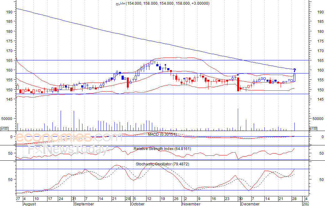Click the 31 date label on time axis

pyautogui.click(x=74, y=199)
